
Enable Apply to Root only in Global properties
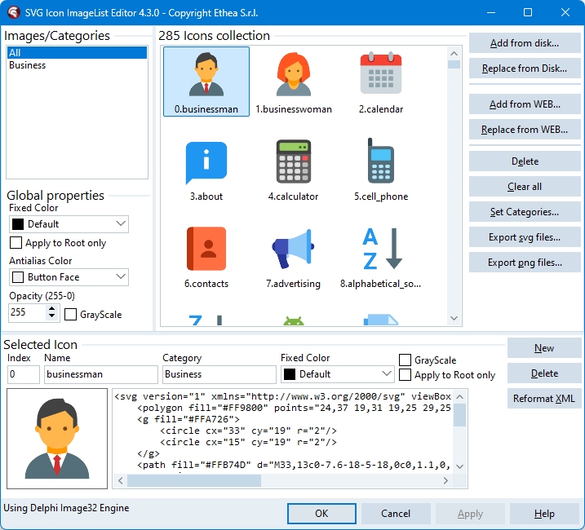coord(16,243)
